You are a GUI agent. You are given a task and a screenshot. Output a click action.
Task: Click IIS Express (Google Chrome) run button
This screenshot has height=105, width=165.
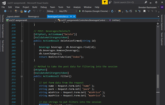pos(94,11)
